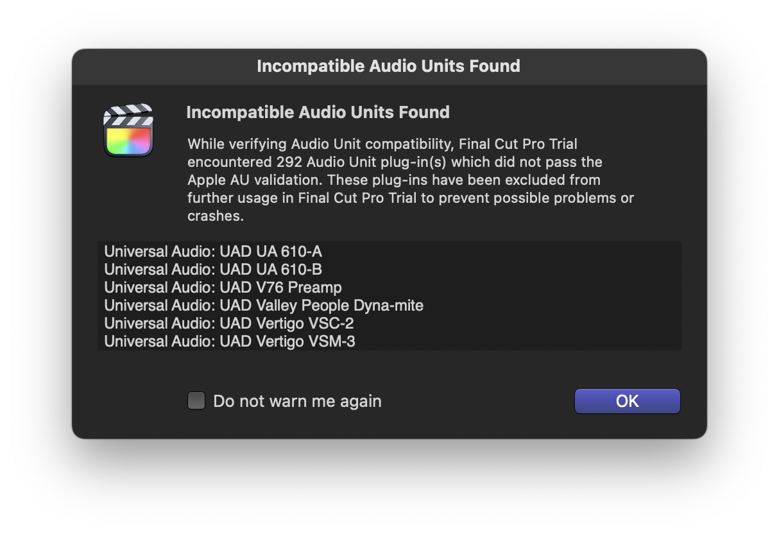Click the word "crashes." ending the message
This screenshot has height=534, width=779.
click(216, 216)
